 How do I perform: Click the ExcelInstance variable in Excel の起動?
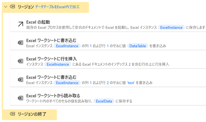tap(171, 27)
